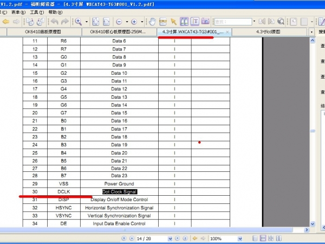Click the undo arrow icon
This screenshot has height=244, width=325.
click(x=54, y=22)
